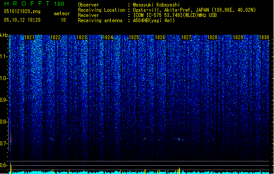Screen dimensions: 274x174
Task: Click the 1821 time marker
Action: [x=29, y=37]
